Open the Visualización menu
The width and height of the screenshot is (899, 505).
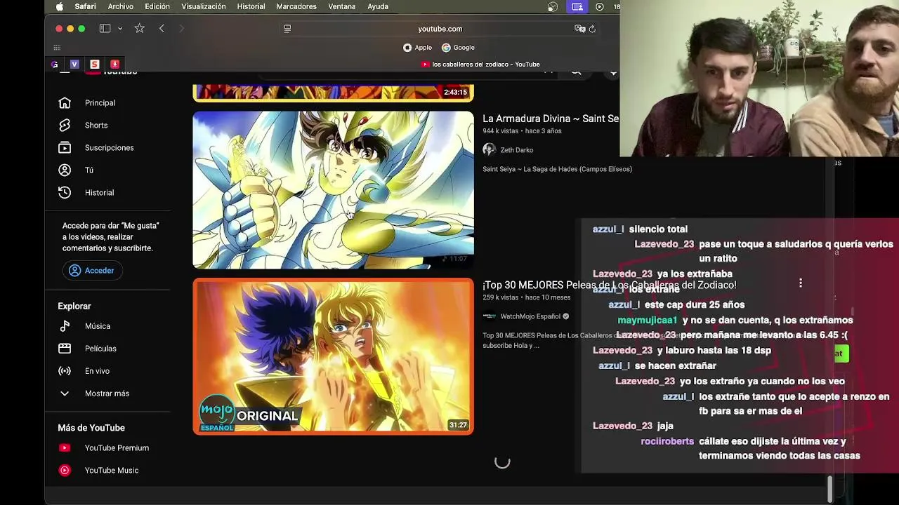coord(204,6)
